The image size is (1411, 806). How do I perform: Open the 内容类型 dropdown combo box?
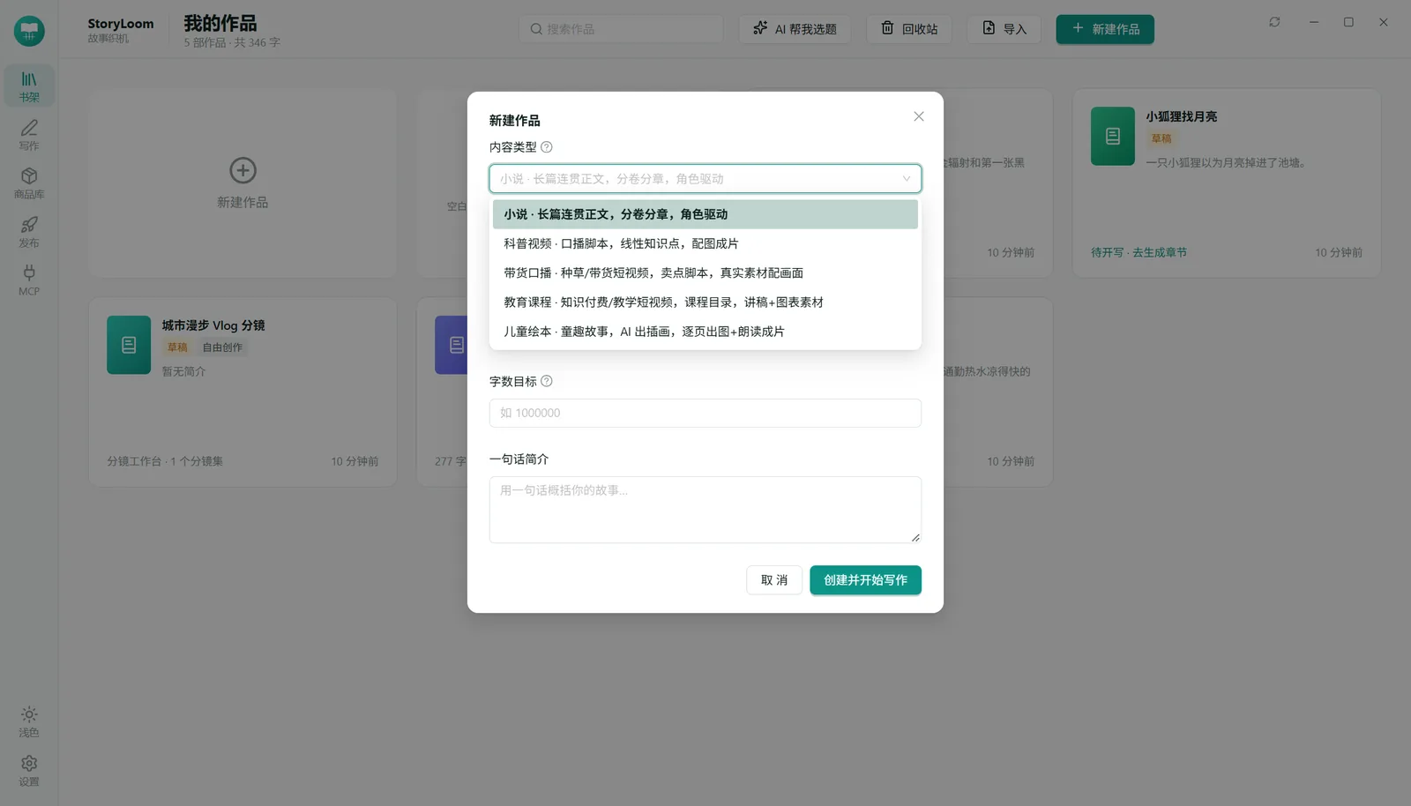(x=705, y=178)
